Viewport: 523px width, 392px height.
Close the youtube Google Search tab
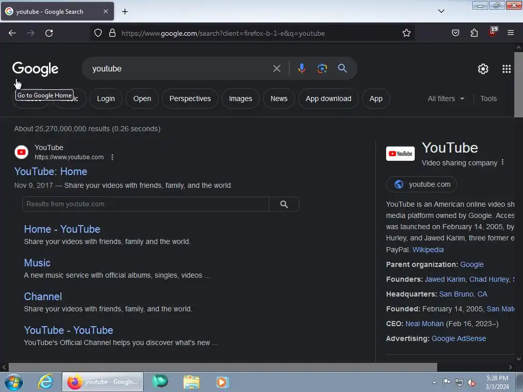(105, 11)
